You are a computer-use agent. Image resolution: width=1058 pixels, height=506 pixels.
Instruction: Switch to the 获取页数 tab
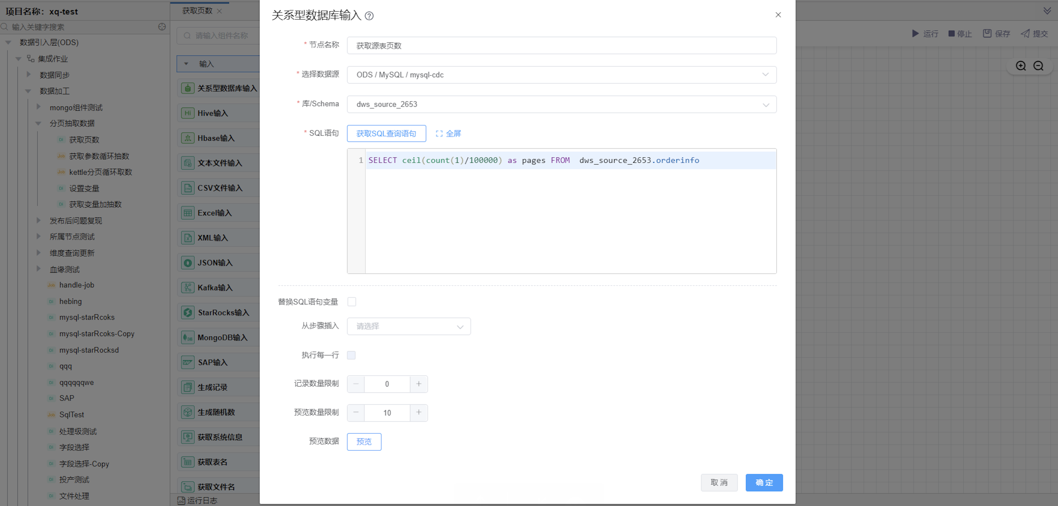197,11
